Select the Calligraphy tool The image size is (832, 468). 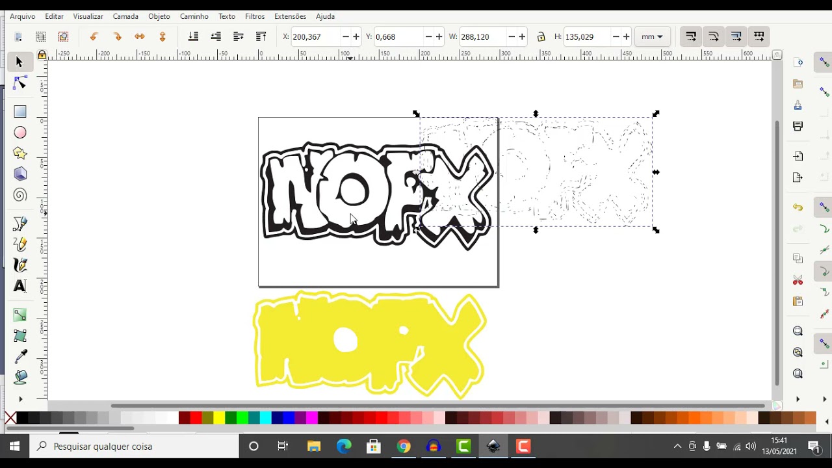(x=20, y=265)
